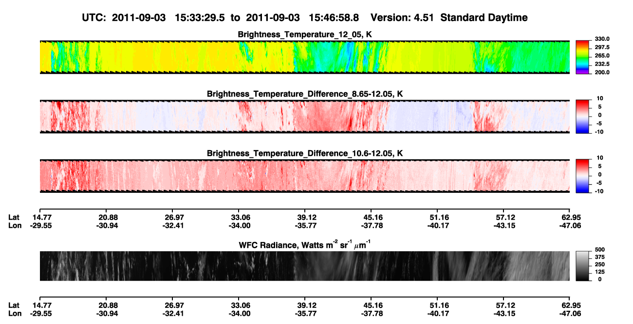Click the start time '15:33:29.5' in header
Image resolution: width=633 pixels, height=324 pixels.
point(201,17)
